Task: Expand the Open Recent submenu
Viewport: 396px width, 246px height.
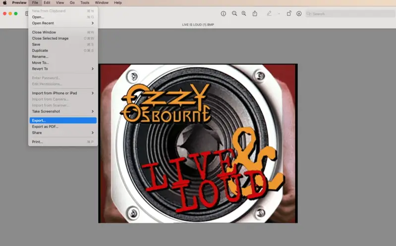Action: pos(63,23)
